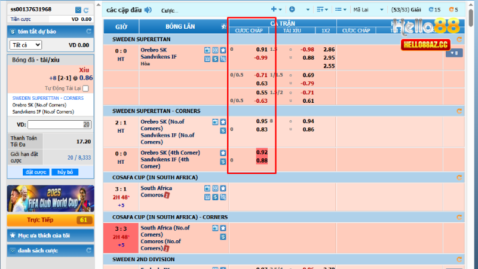
Task: Refresh the account balance at top left
Action: click(x=87, y=10)
